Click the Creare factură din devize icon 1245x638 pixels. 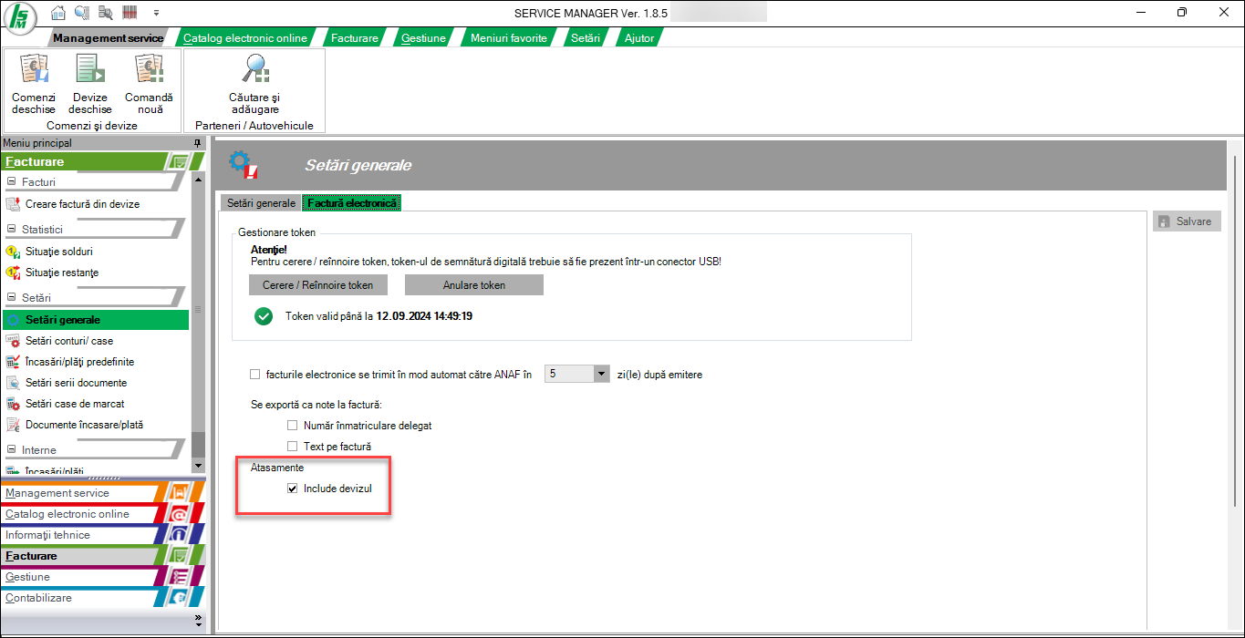13,204
